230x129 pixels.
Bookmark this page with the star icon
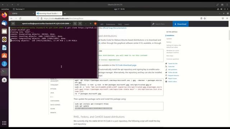[205, 18]
